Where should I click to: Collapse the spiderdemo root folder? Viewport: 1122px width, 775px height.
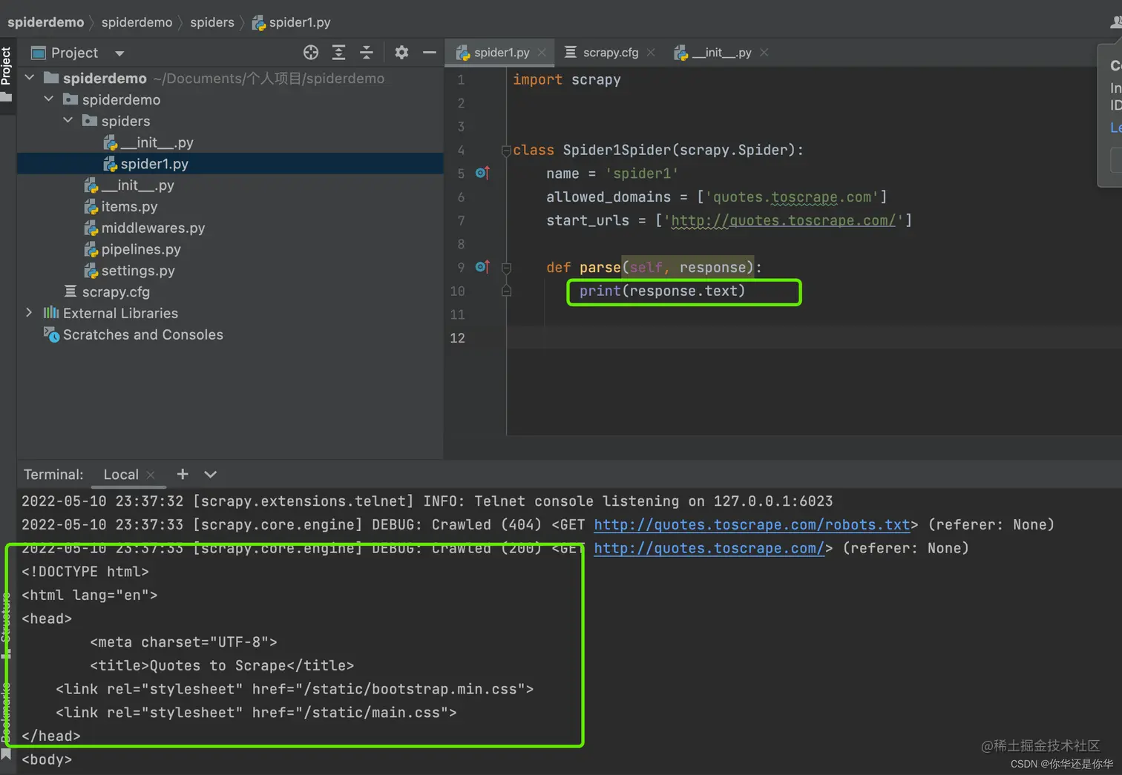coord(30,77)
